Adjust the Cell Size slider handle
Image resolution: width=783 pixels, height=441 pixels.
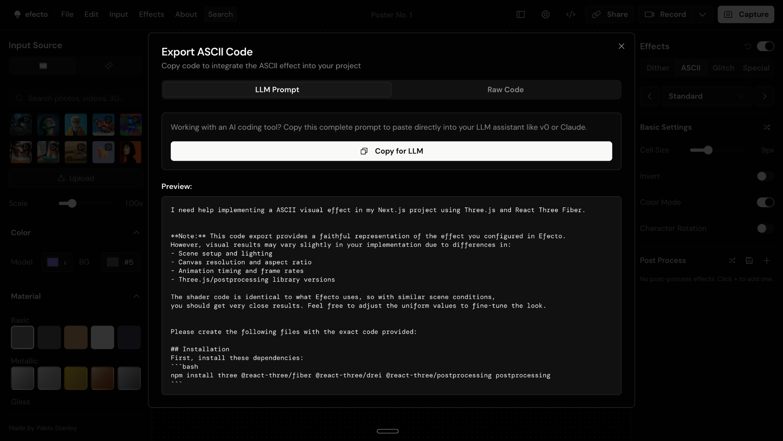[708, 150]
